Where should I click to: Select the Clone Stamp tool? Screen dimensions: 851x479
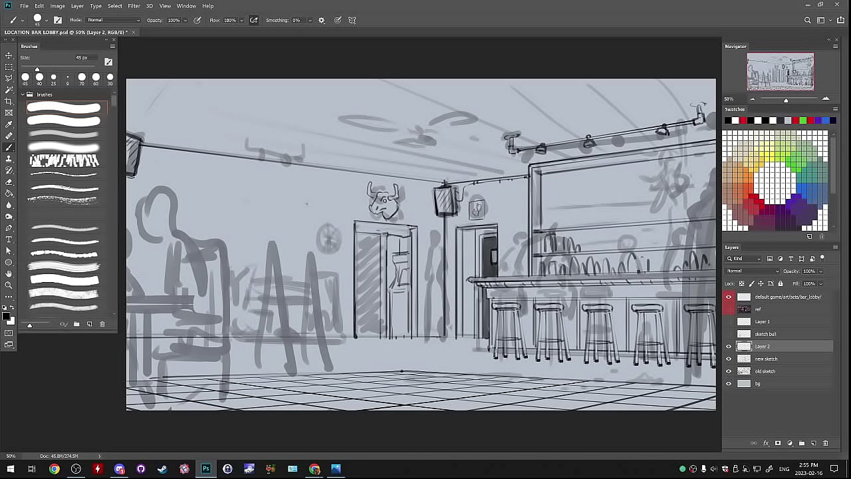click(x=9, y=159)
